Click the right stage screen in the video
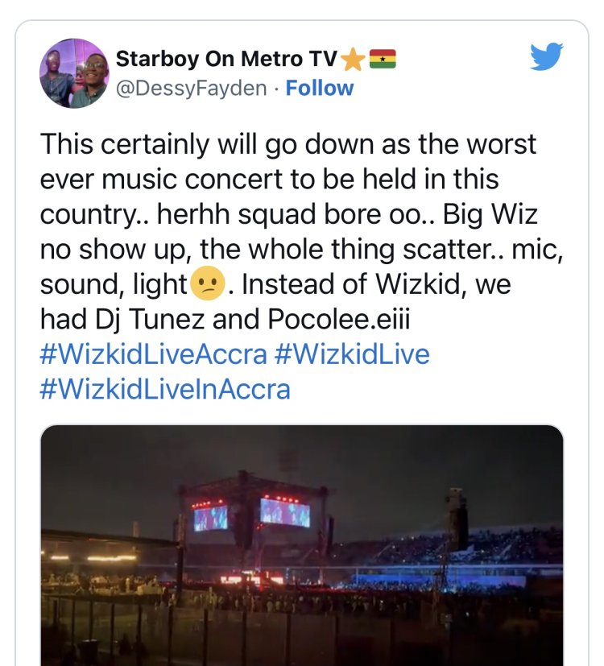This screenshot has width=604, height=666. tap(284, 511)
